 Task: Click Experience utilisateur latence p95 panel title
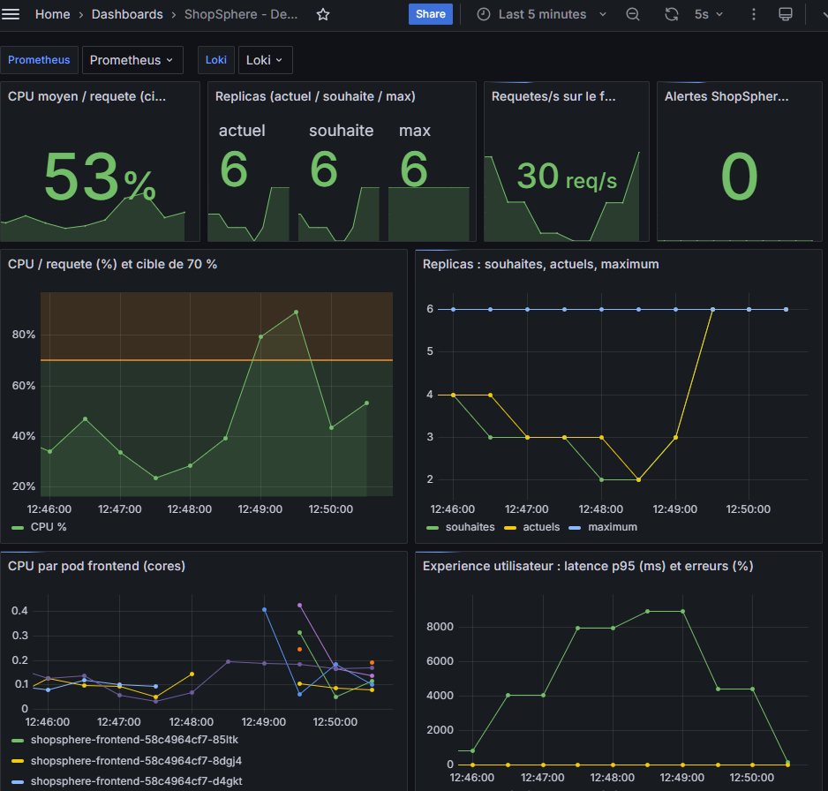588,566
